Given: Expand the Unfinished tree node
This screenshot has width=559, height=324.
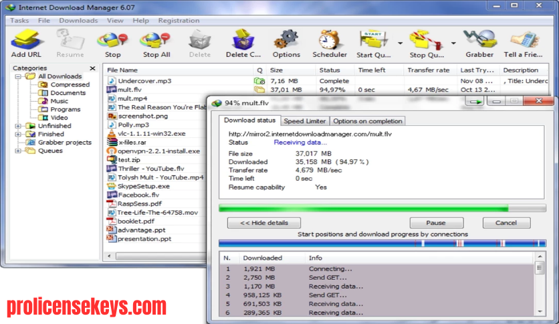Looking at the screenshot, I should [18, 126].
